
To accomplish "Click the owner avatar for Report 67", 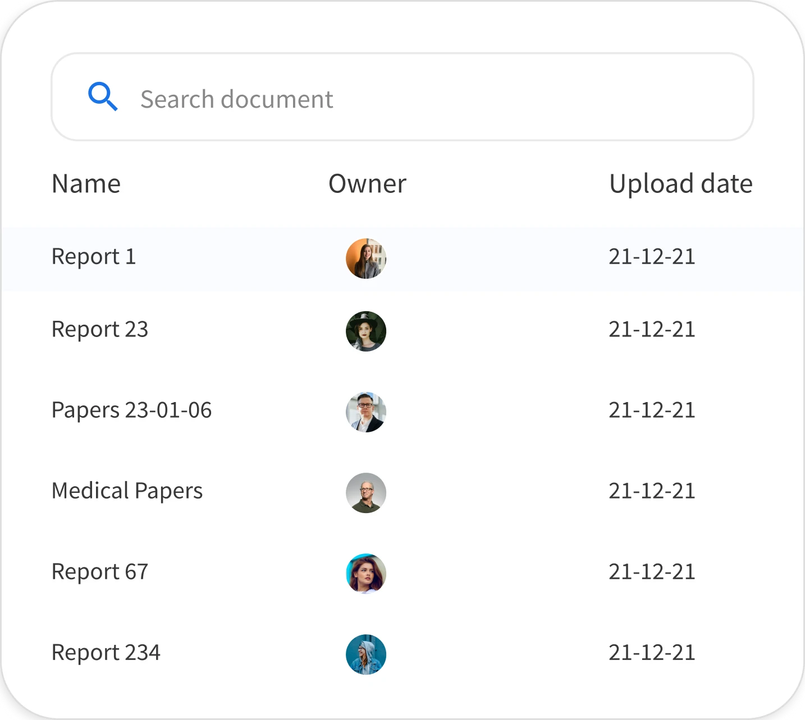I will (366, 573).
